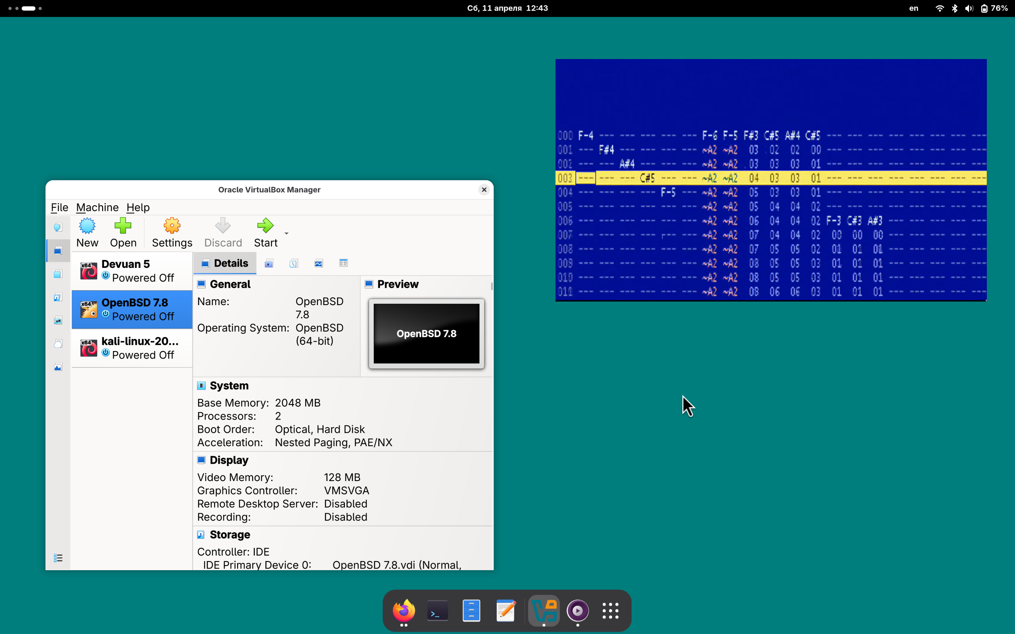1015x634 pixels.
Task: Click the OpenBSD 7.8 preview thumbnail
Action: (x=426, y=334)
